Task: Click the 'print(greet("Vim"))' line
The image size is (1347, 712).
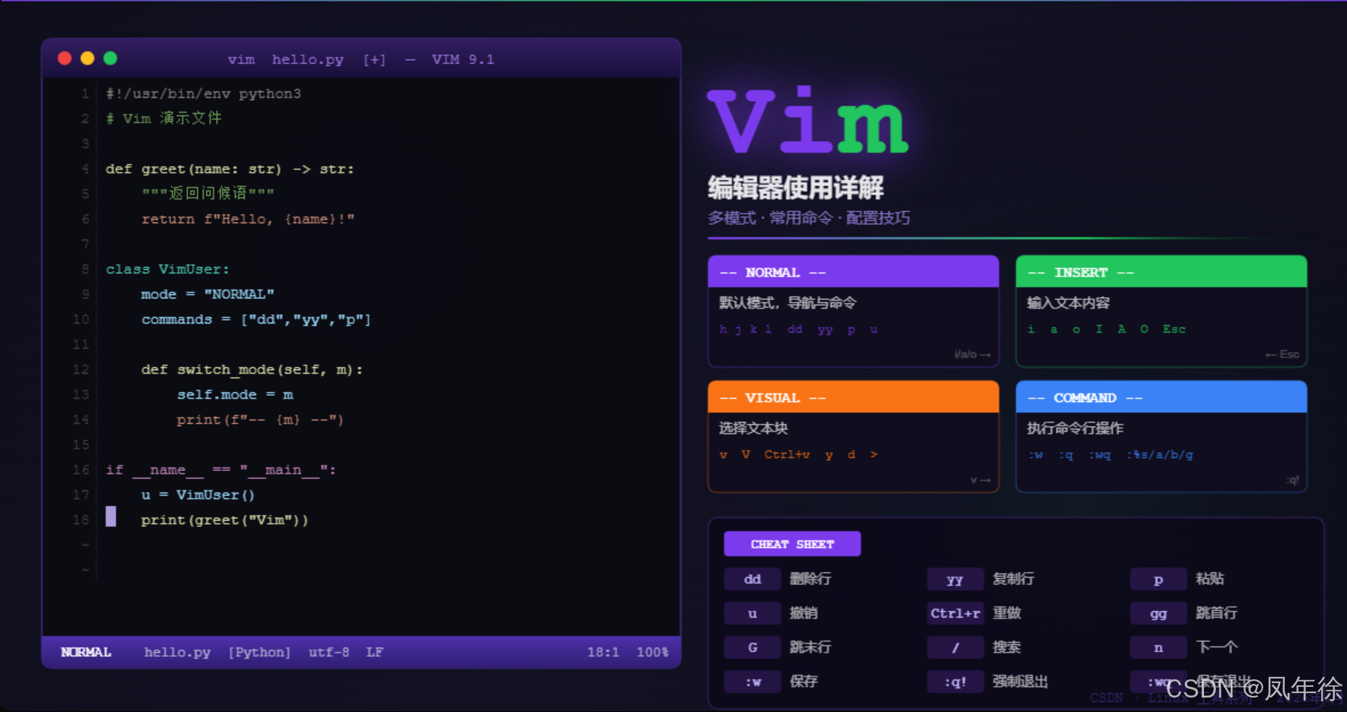Action: coord(224,520)
